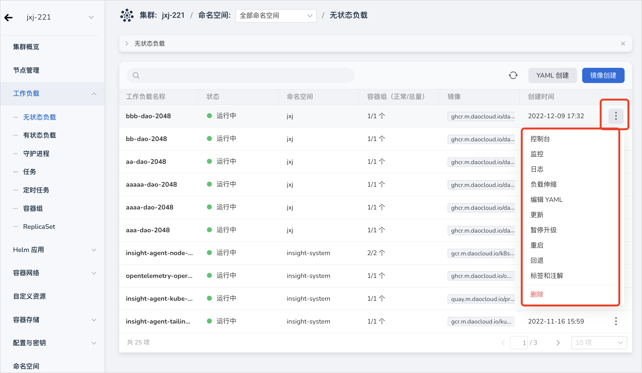This screenshot has height=373, width=642.
Task: Select 监控 from the context menu
Action: click(537, 154)
